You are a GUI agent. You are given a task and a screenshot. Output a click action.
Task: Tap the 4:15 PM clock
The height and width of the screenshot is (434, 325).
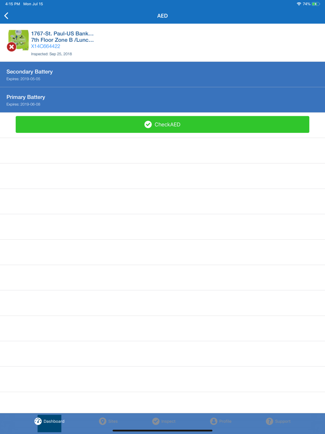tap(13, 4)
